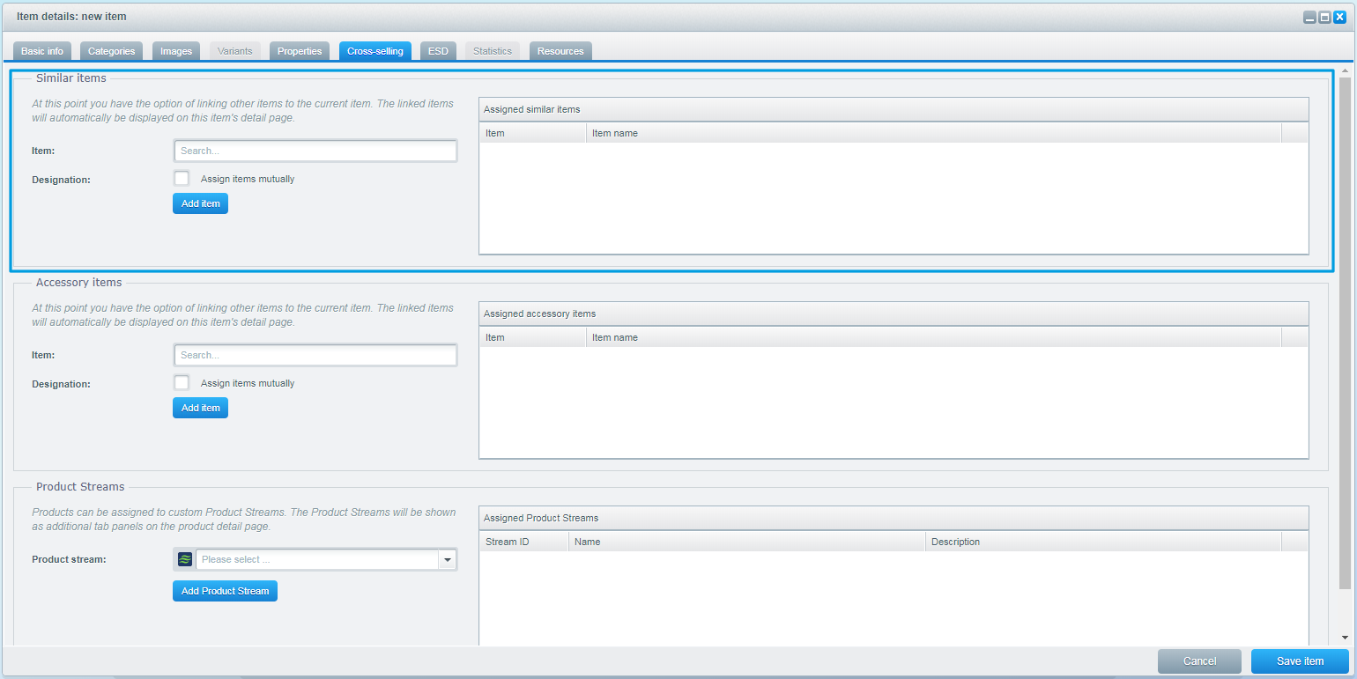Click the disabled Variants tab
The height and width of the screenshot is (679, 1357).
[x=235, y=51]
